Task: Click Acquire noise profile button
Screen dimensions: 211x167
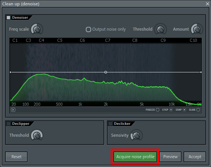Action: point(136,157)
